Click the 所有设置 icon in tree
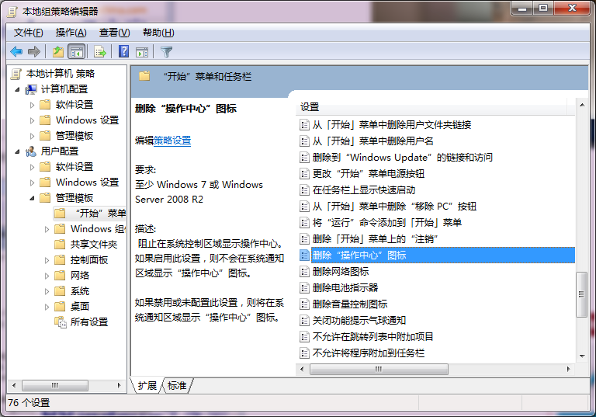596x417 pixels. click(61, 322)
